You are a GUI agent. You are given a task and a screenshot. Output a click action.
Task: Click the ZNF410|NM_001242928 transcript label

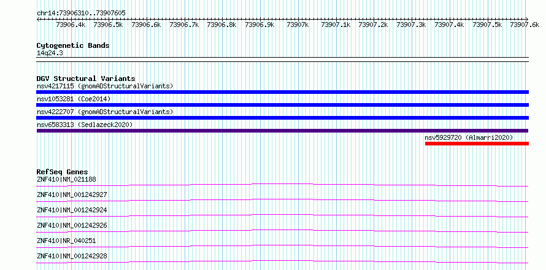[72, 256]
